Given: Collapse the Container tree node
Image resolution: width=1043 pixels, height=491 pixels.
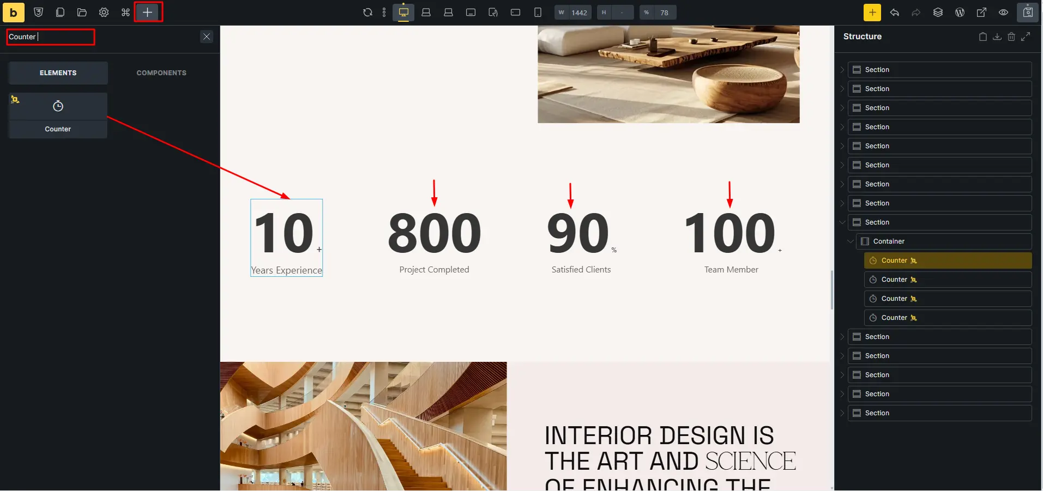Looking at the screenshot, I should pos(851,241).
